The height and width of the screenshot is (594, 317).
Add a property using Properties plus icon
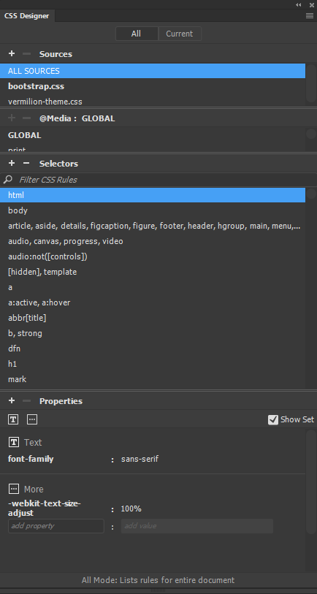click(12, 401)
